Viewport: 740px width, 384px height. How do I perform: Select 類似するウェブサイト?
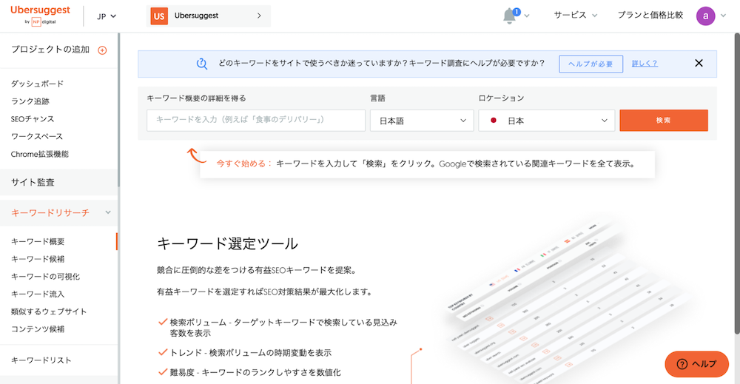pyautogui.click(x=49, y=311)
